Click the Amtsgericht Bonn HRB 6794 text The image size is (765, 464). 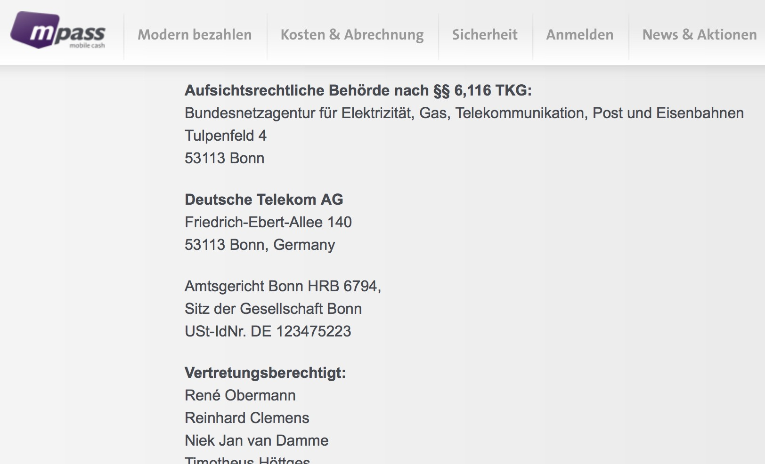click(282, 286)
